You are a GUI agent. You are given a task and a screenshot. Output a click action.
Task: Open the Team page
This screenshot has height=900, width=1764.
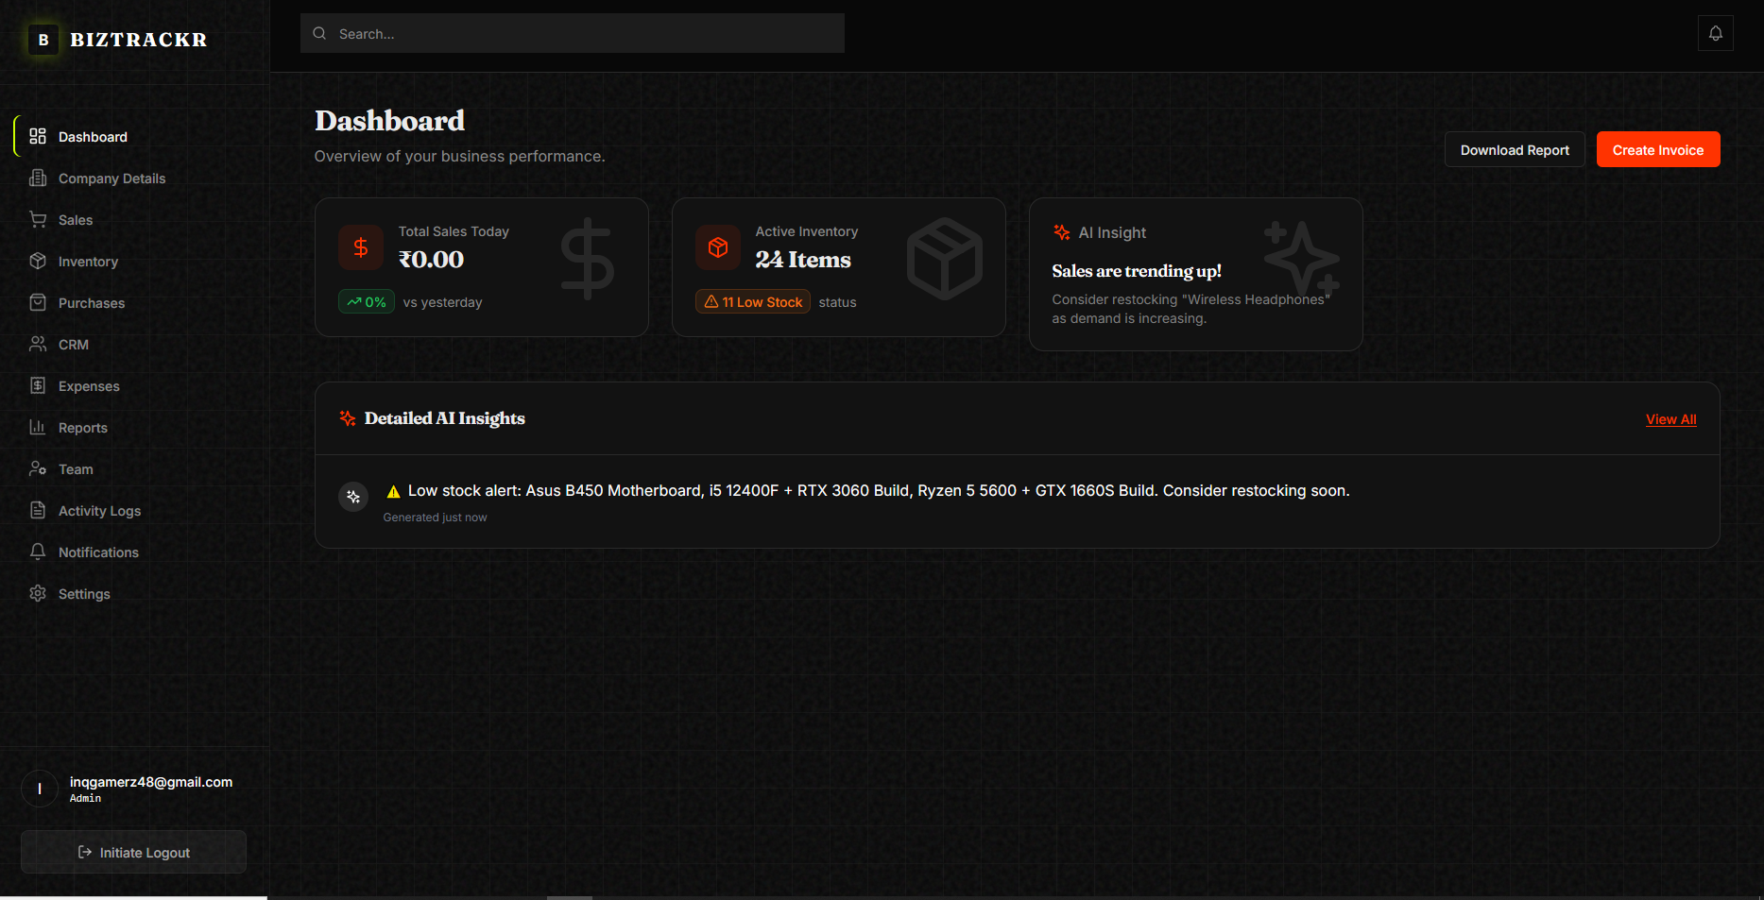point(76,469)
